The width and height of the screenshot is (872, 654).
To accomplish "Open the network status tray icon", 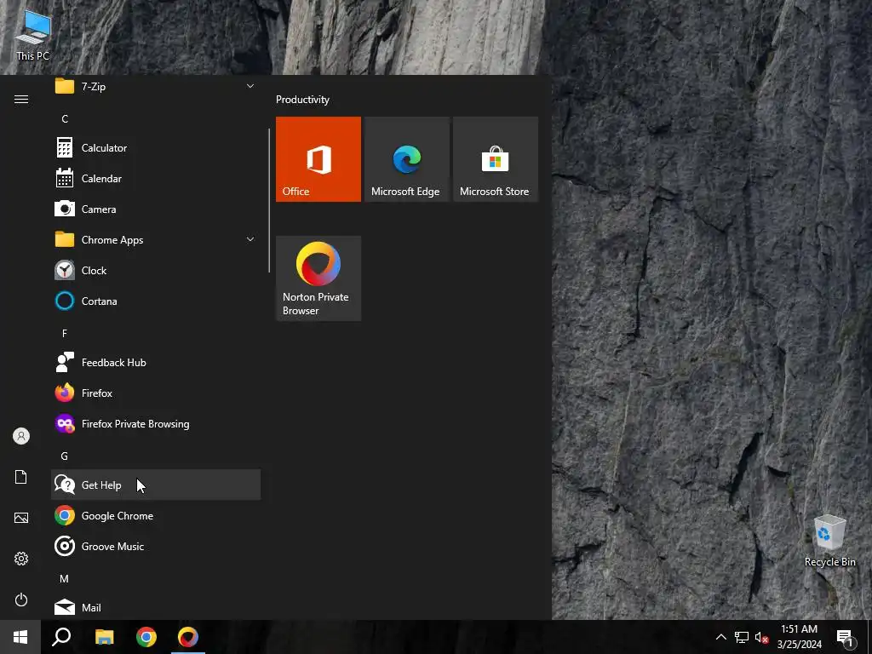I will 742,637.
